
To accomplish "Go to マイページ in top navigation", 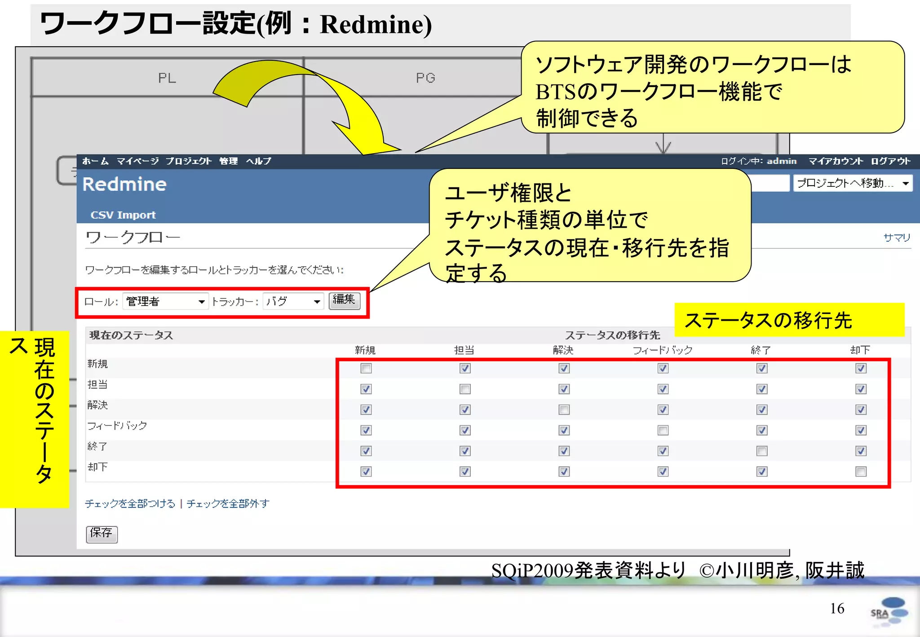I will coord(137,161).
